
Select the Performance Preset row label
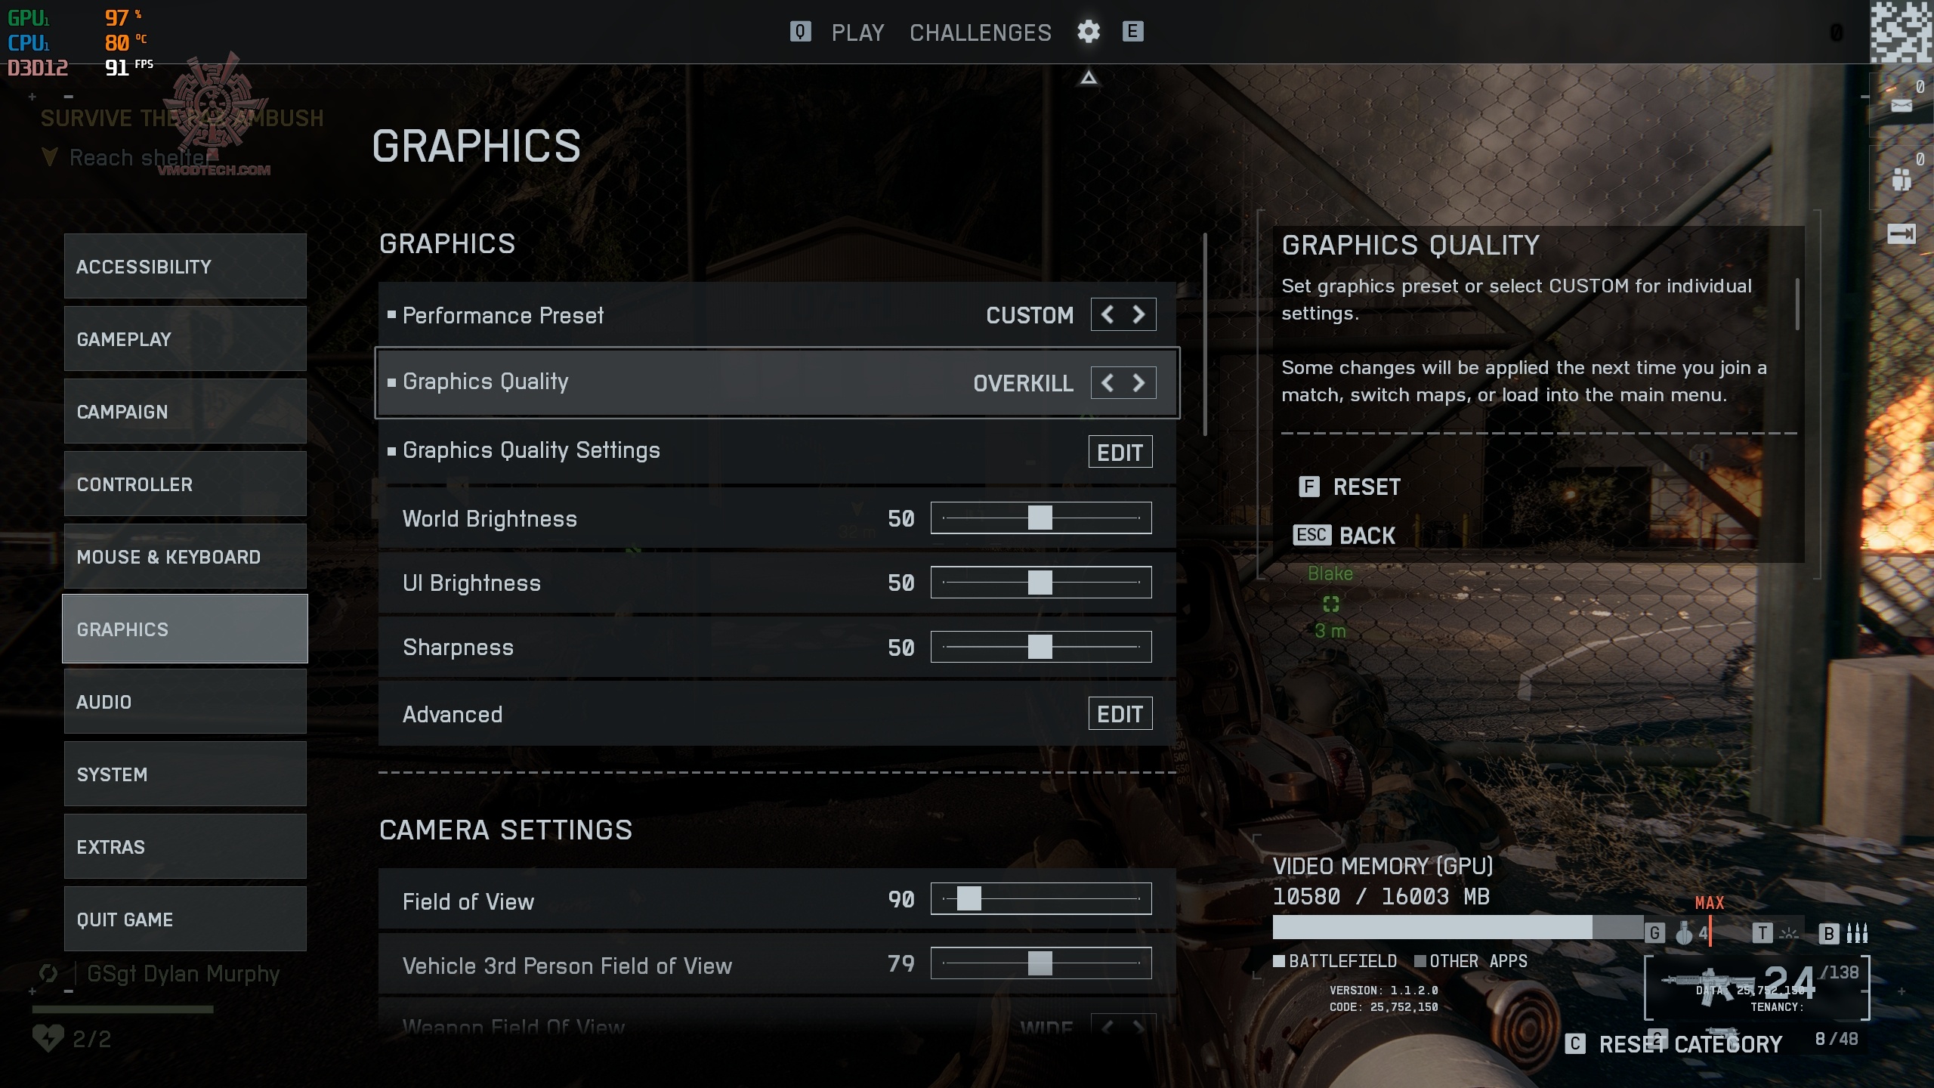(503, 315)
